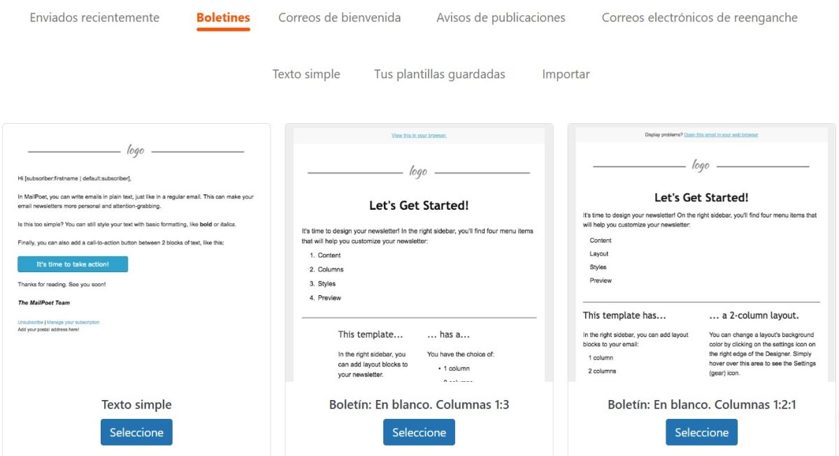
Task: Click 'It's time to take action!' button
Action: (x=73, y=264)
